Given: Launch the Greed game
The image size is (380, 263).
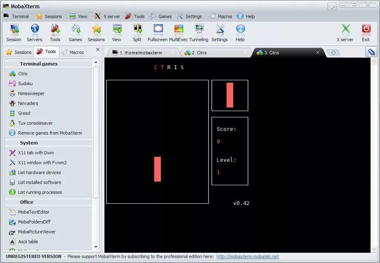Looking at the screenshot, I should [20, 113].
